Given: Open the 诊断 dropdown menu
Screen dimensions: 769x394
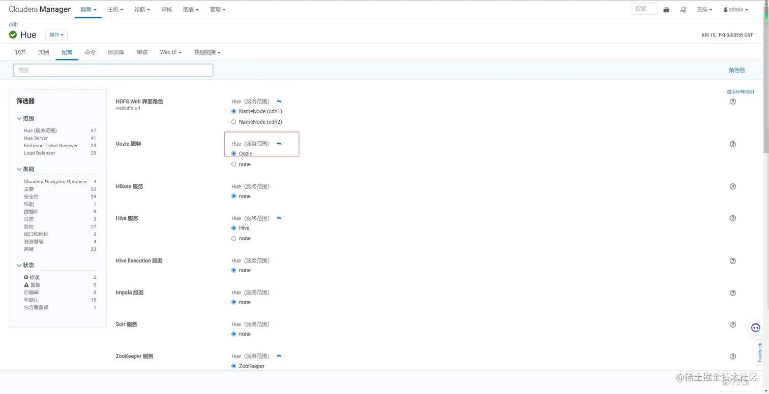Looking at the screenshot, I should tap(142, 10).
